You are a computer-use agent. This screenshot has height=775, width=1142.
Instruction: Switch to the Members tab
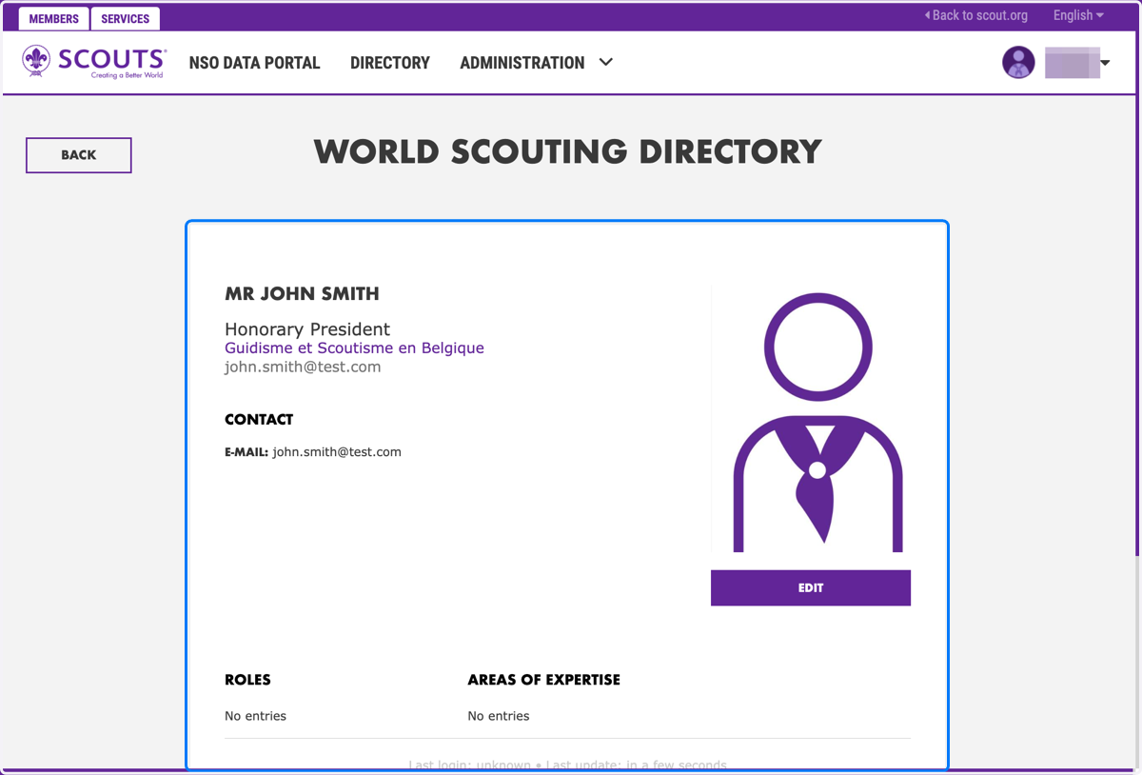coord(54,19)
